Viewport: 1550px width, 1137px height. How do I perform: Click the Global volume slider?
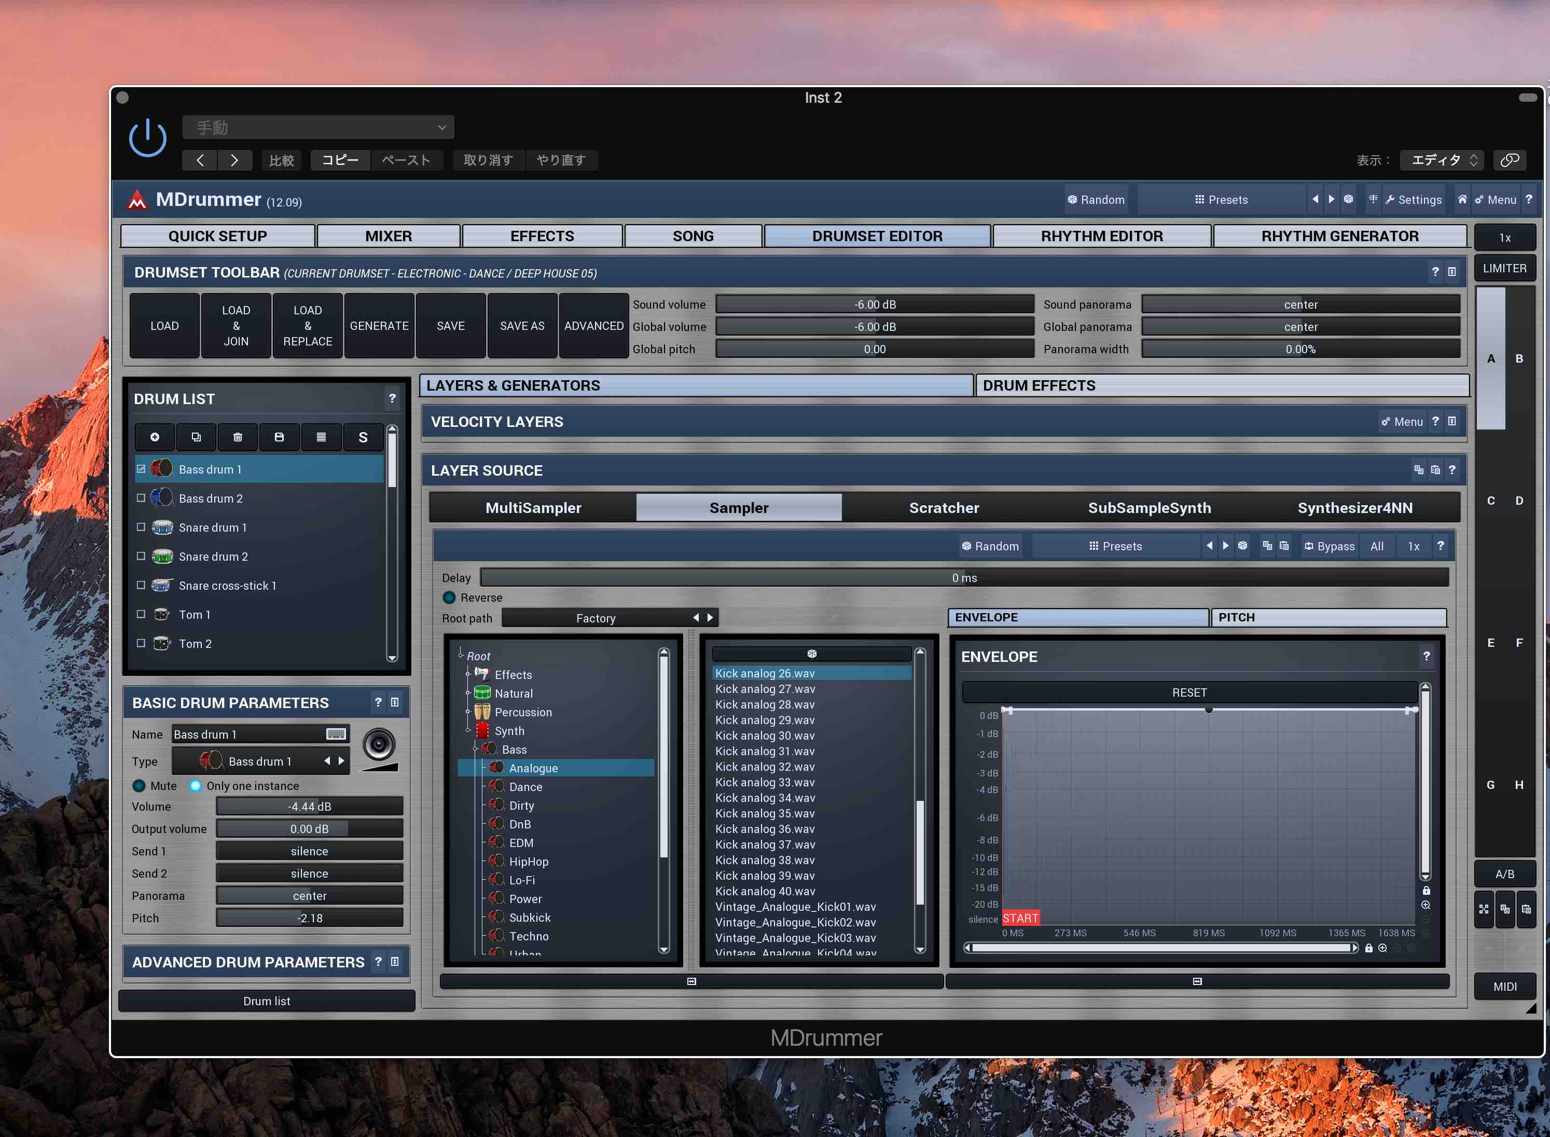pos(874,327)
